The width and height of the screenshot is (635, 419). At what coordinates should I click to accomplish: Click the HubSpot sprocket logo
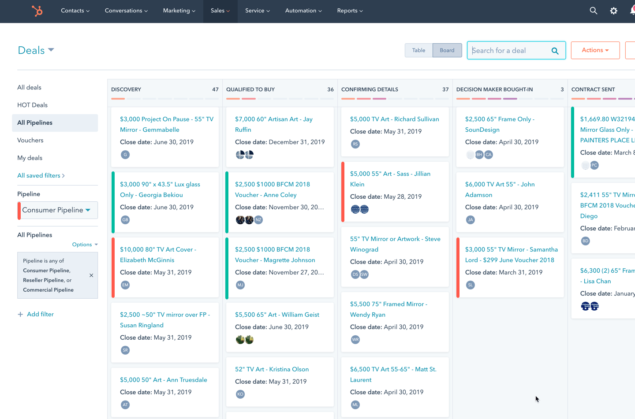(37, 11)
